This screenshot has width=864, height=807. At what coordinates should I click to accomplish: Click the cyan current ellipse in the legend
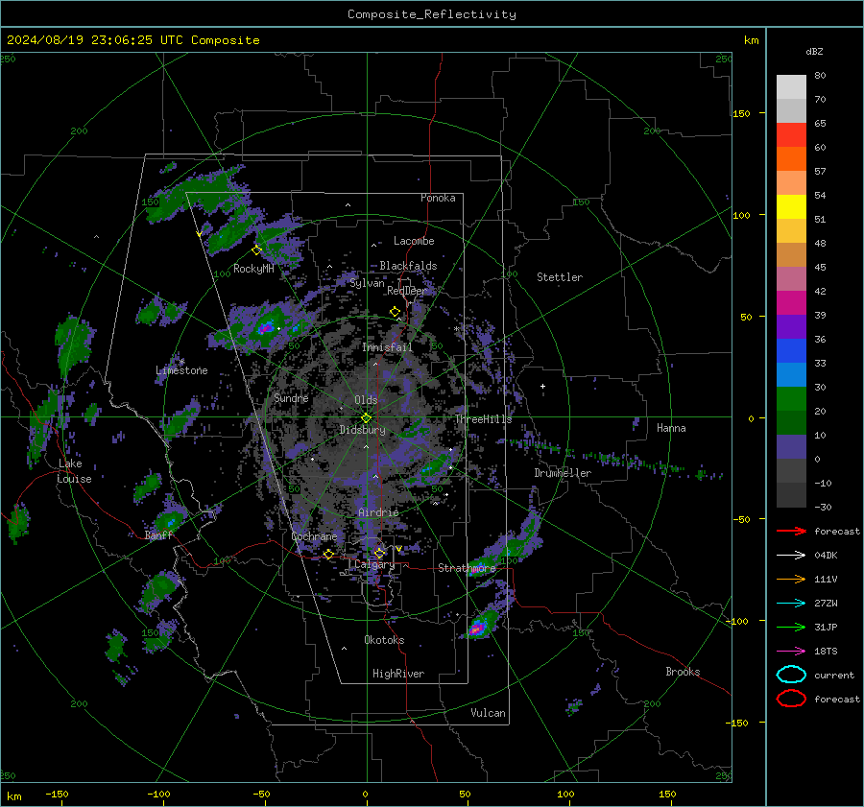(791, 675)
